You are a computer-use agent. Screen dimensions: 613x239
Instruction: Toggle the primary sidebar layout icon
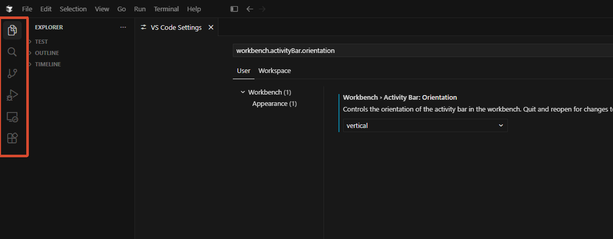click(x=234, y=9)
